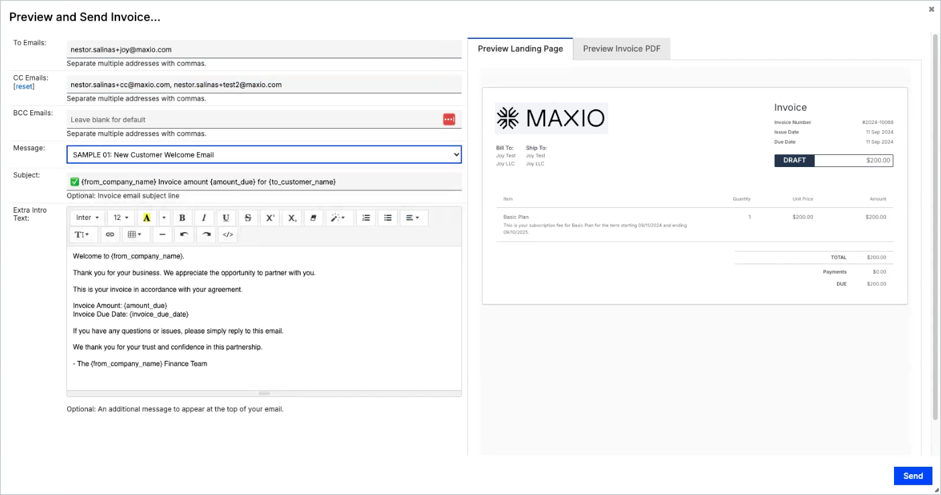This screenshot has width=941, height=495.
Task: Open the paragraph alignment dropdown
Action: (413, 217)
